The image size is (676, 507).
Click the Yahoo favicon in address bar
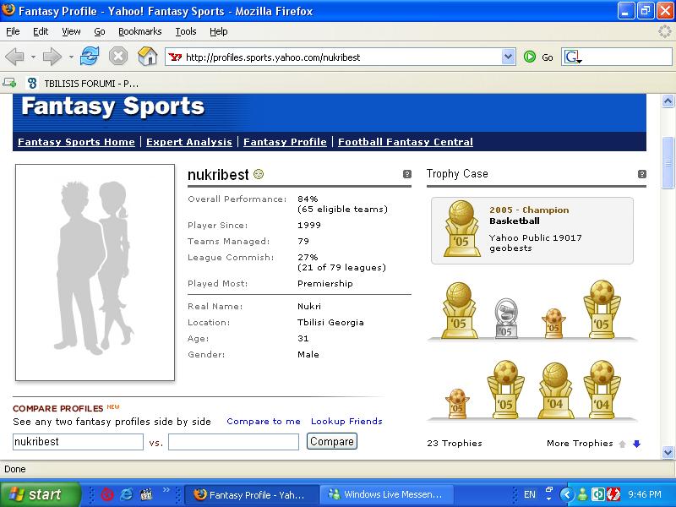[x=175, y=57]
